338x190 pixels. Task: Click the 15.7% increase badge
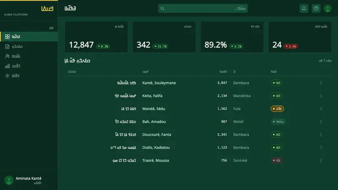tap(161, 46)
